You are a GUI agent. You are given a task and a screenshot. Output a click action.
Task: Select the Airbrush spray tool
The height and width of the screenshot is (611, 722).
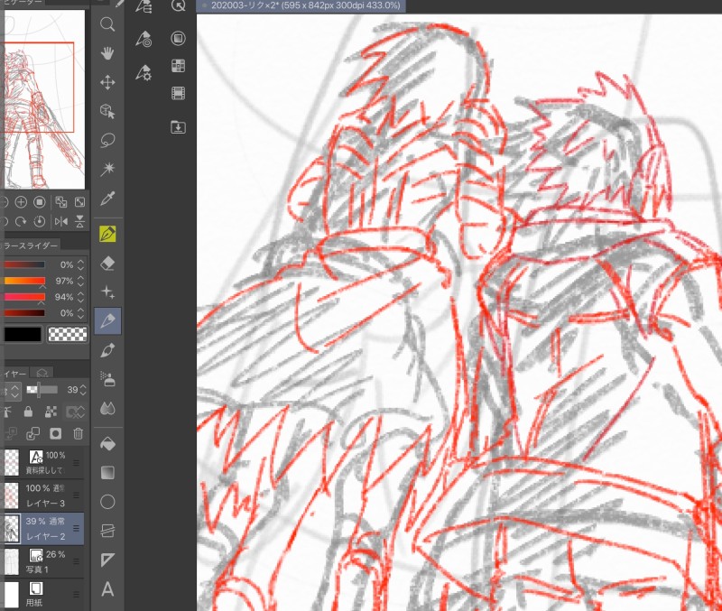click(107, 379)
